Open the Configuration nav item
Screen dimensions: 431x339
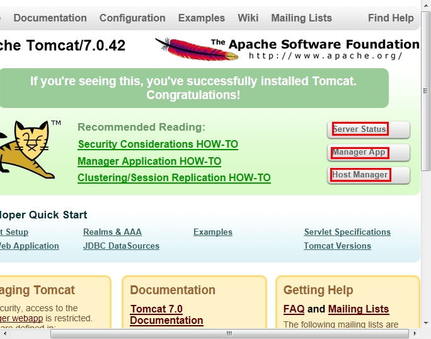point(132,18)
